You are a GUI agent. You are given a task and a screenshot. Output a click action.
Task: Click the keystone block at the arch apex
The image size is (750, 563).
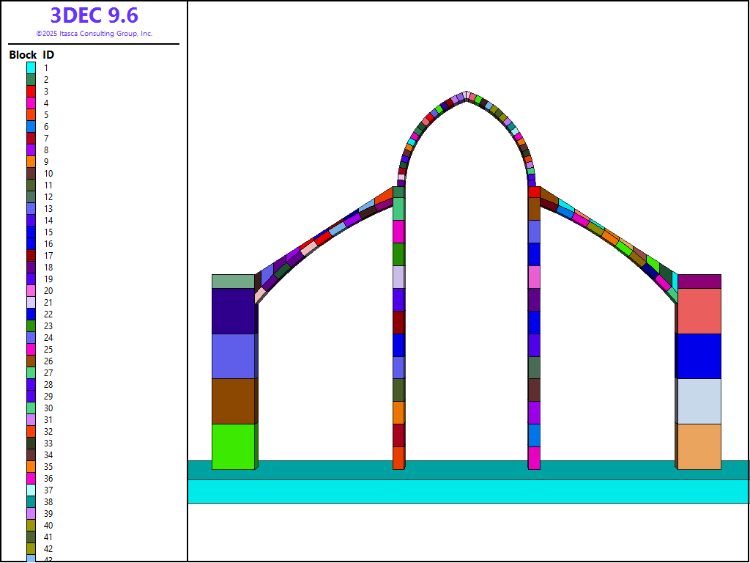coord(467,95)
